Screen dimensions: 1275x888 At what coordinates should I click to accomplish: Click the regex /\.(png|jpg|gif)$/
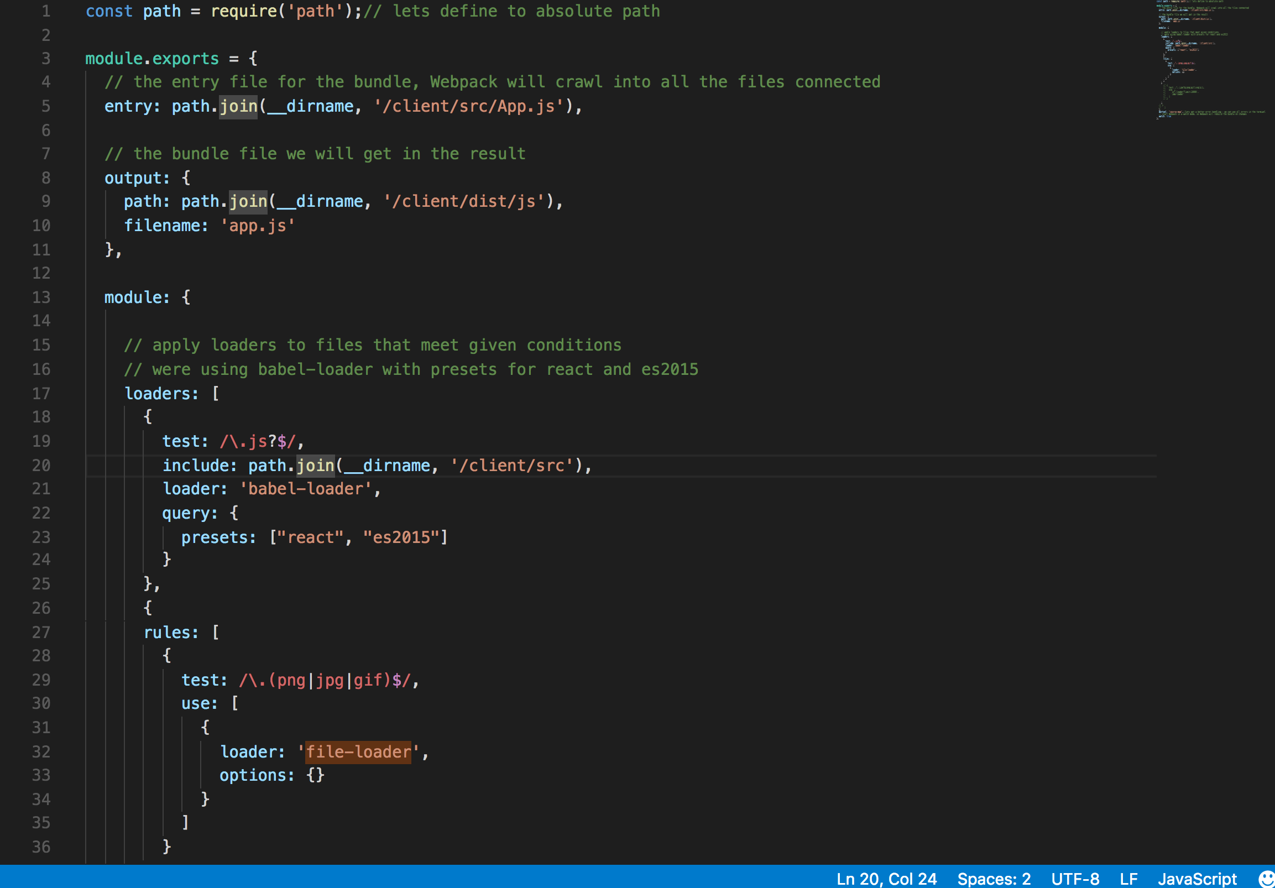325,680
